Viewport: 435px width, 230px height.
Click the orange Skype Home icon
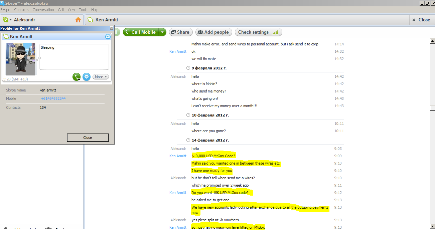78,20
